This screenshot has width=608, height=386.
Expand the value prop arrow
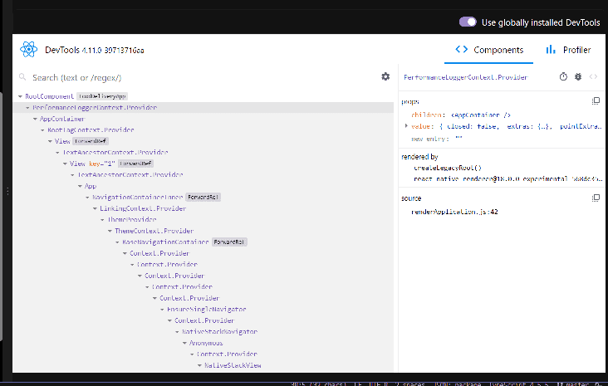click(406, 126)
